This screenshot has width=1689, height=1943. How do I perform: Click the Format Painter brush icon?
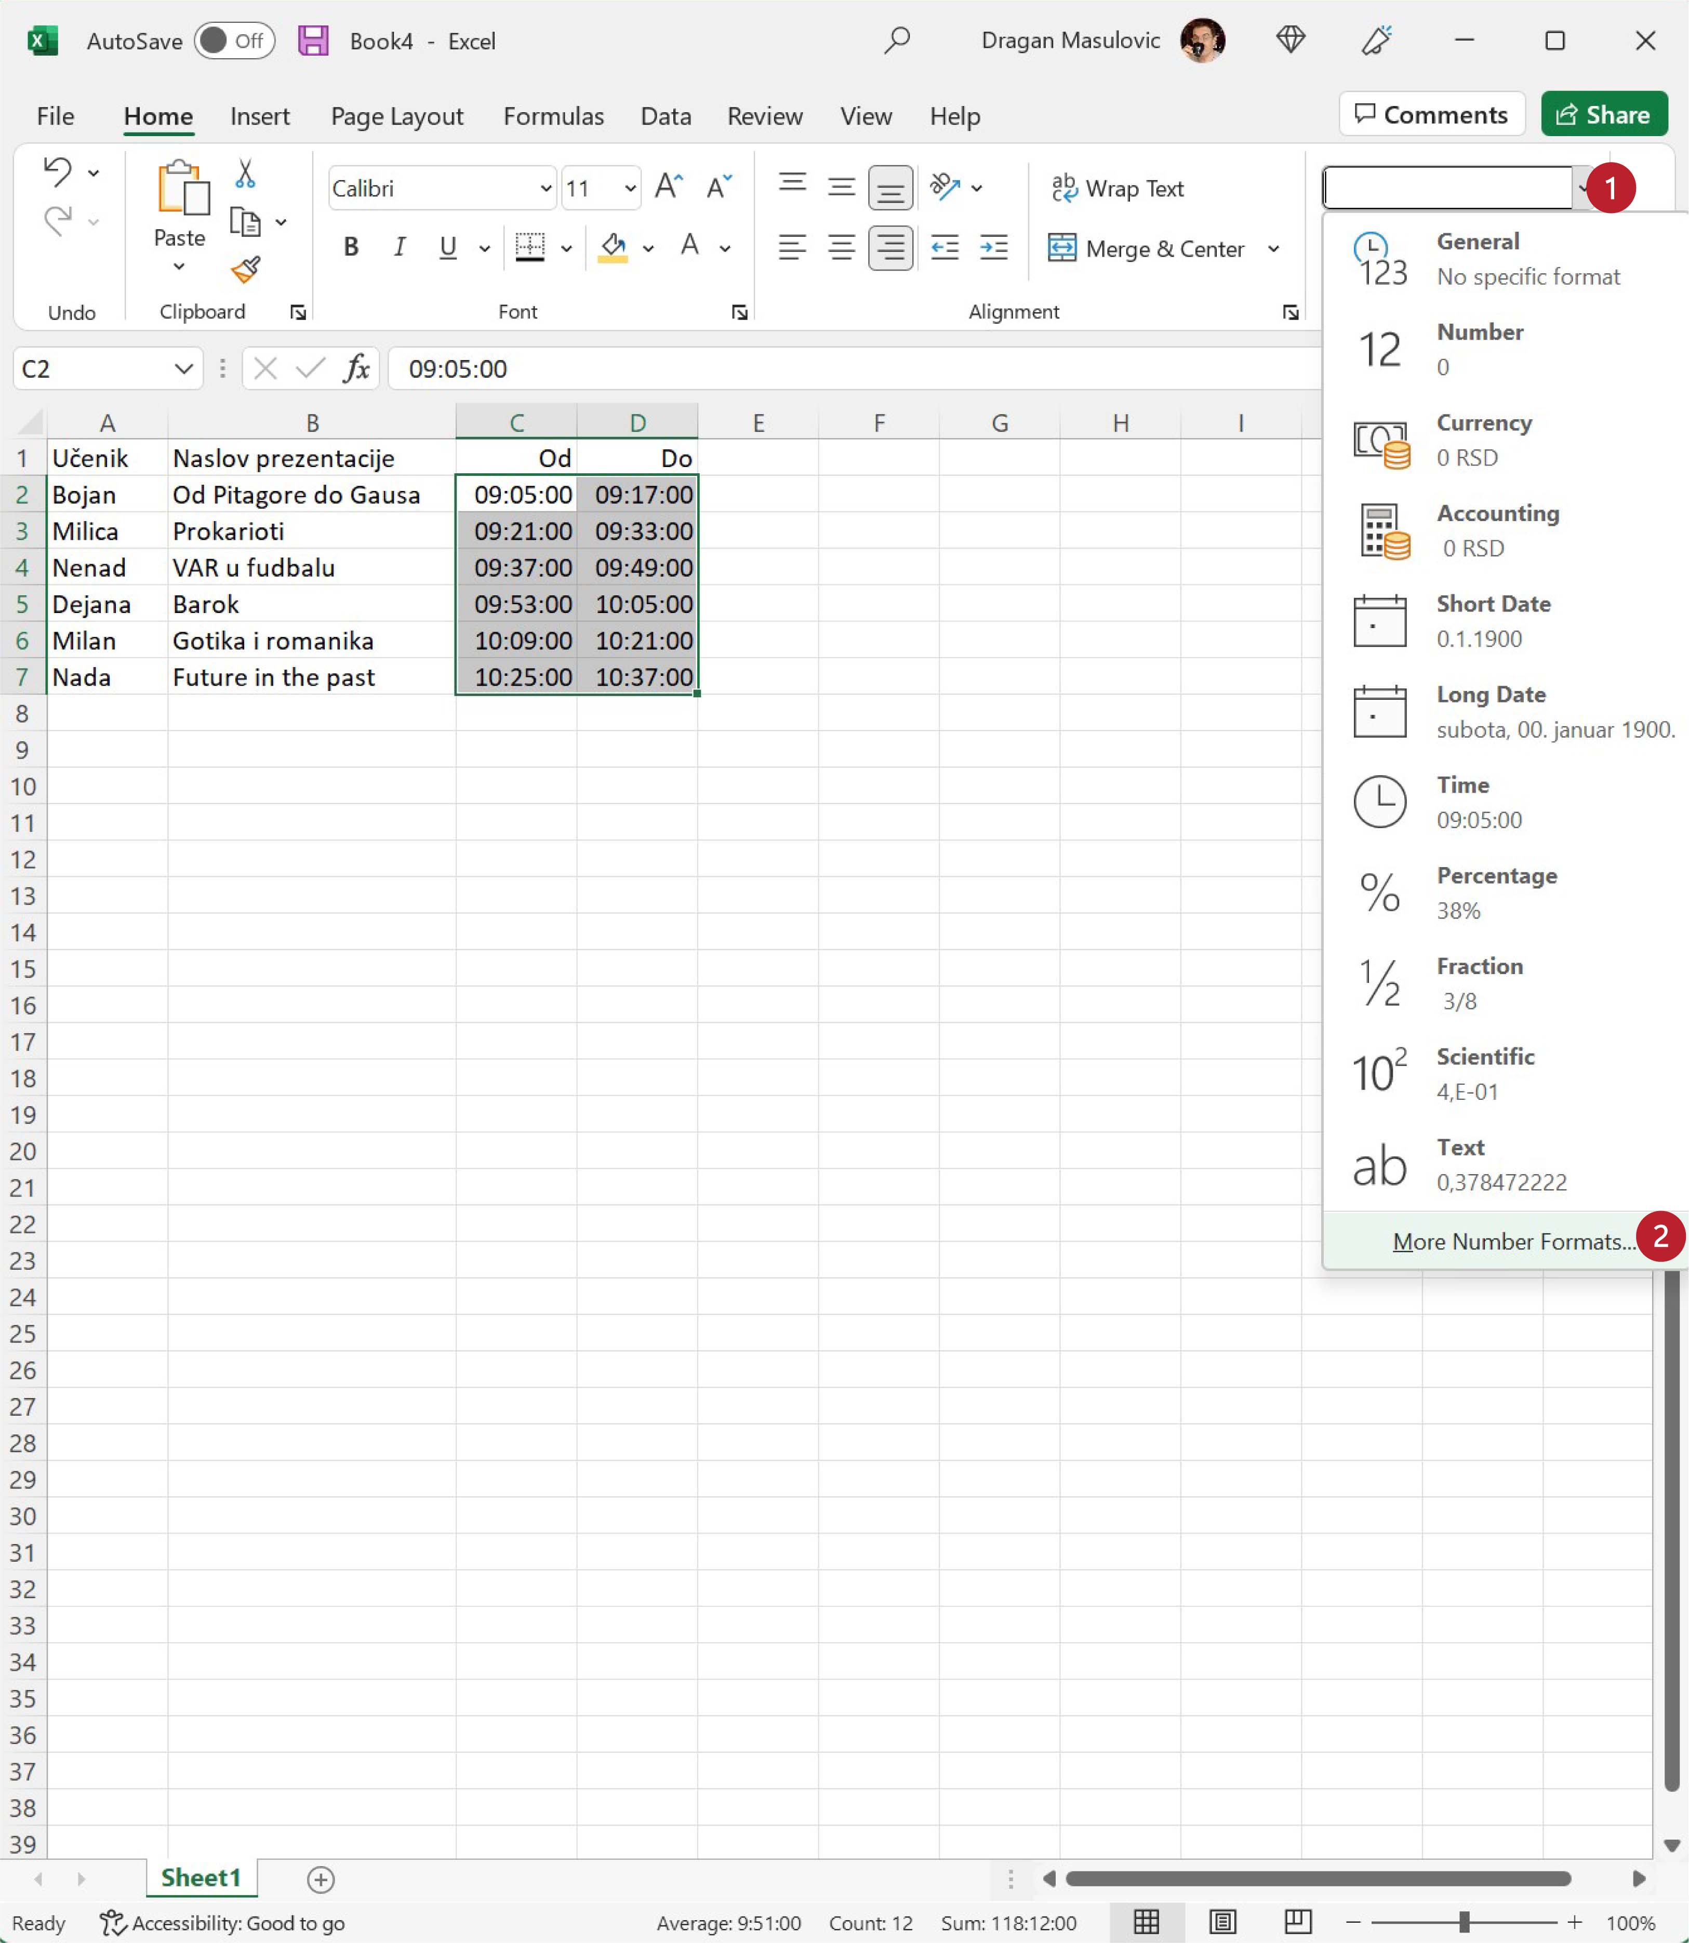click(x=245, y=271)
